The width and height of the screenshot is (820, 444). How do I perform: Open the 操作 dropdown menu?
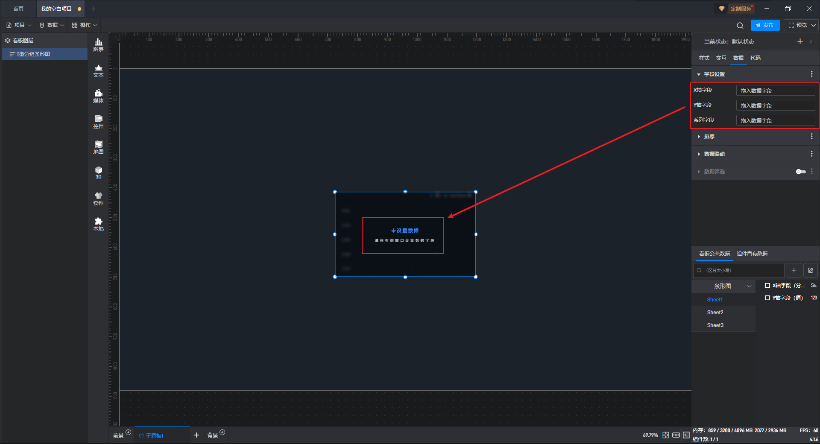(x=85, y=25)
